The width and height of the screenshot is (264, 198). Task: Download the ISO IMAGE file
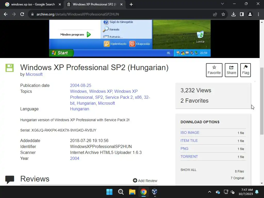coord(190,133)
